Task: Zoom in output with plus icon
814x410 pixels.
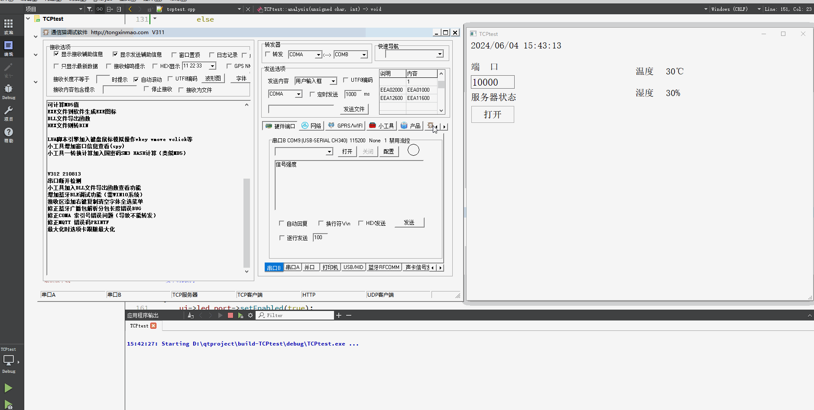Action: [x=339, y=315]
